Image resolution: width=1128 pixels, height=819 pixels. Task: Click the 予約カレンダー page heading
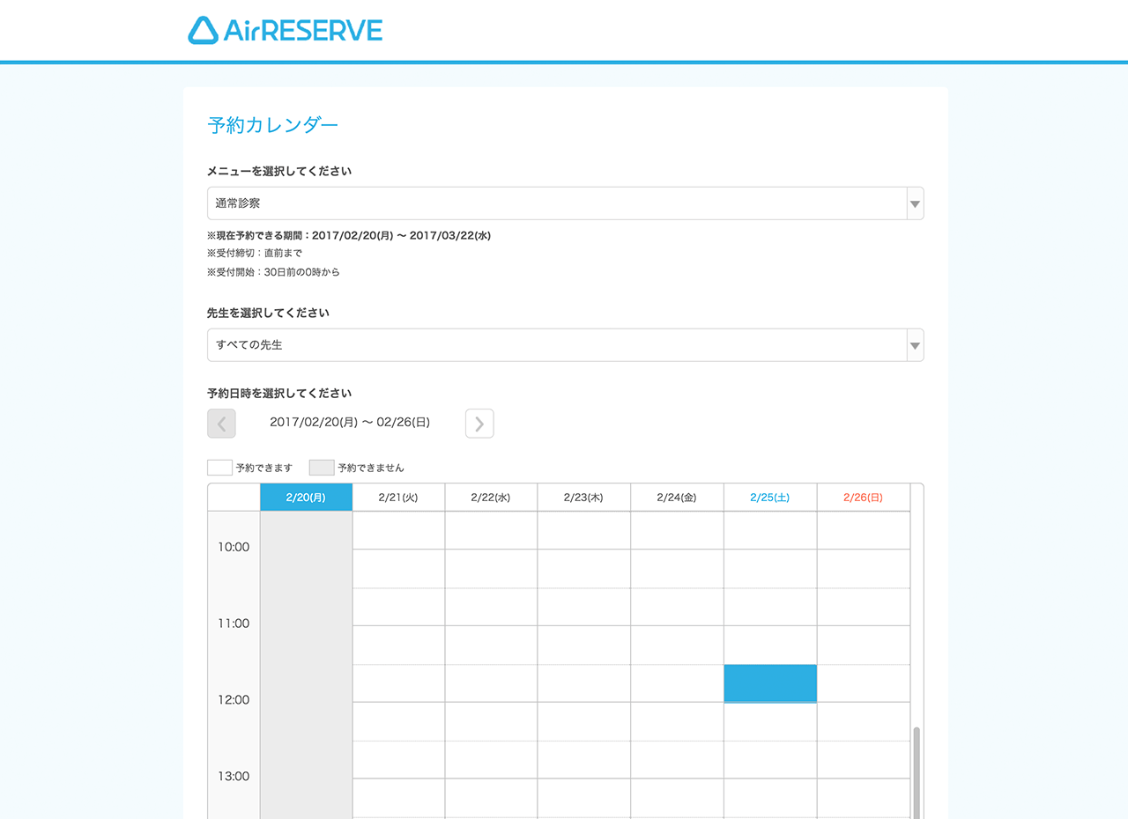272,125
